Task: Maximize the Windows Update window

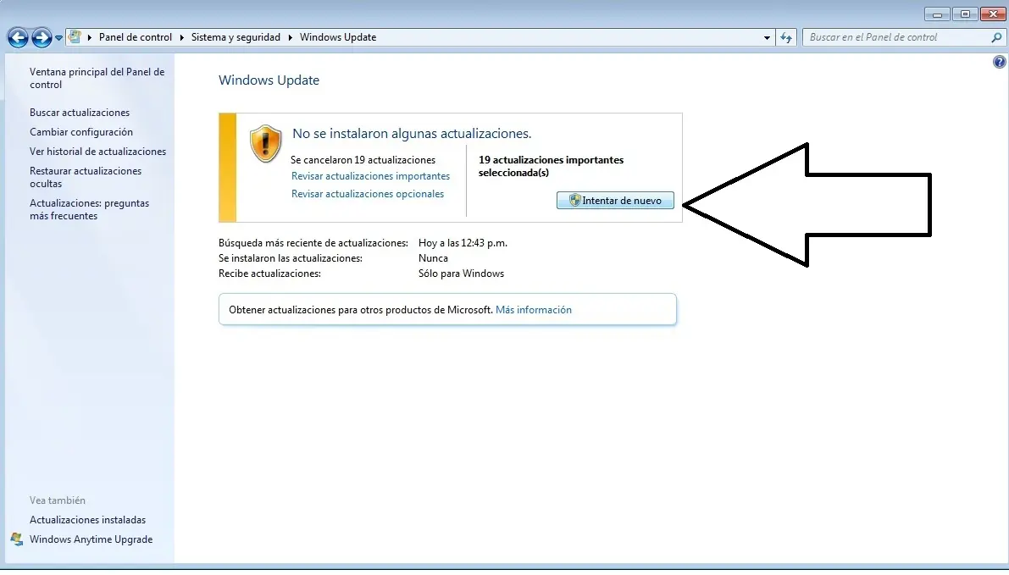Action: click(x=965, y=14)
